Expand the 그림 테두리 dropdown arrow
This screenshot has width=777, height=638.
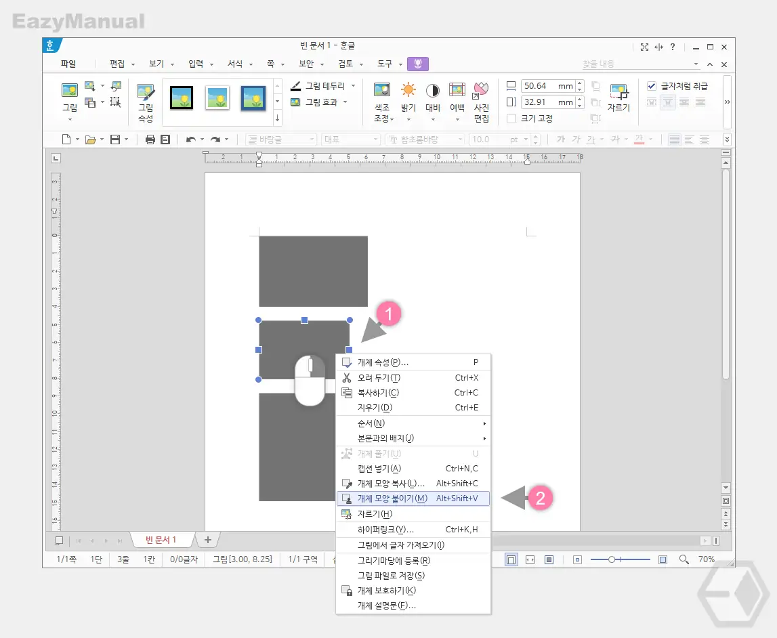point(354,86)
